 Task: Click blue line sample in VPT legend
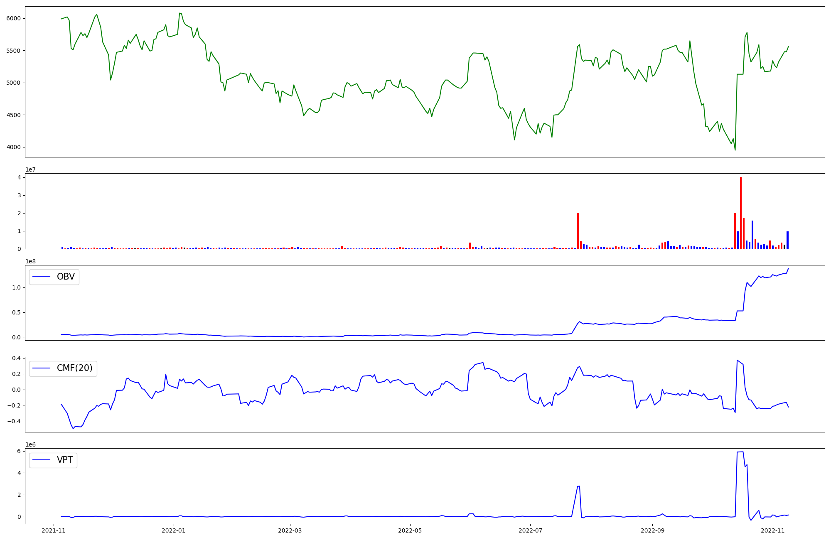point(42,460)
